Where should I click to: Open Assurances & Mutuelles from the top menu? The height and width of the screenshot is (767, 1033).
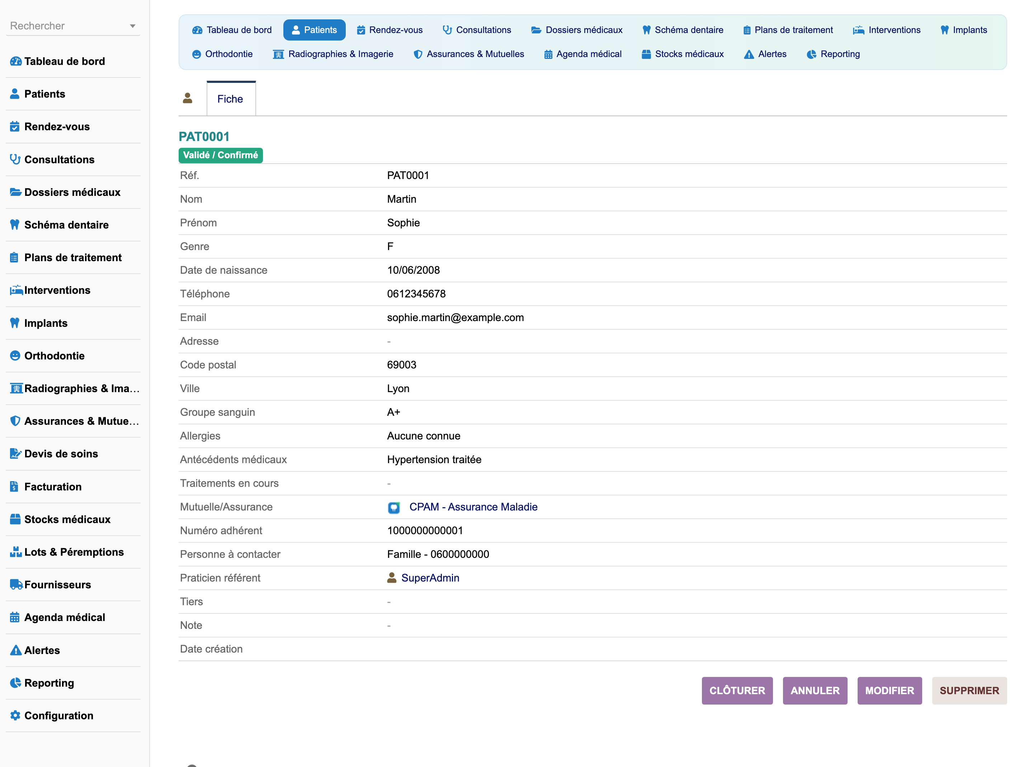pyautogui.click(x=469, y=54)
